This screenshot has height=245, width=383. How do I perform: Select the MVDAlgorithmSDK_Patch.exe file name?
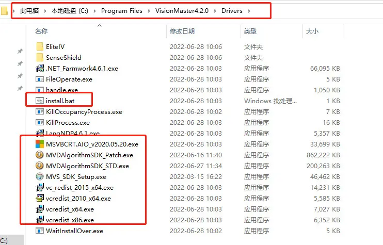click(x=89, y=155)
